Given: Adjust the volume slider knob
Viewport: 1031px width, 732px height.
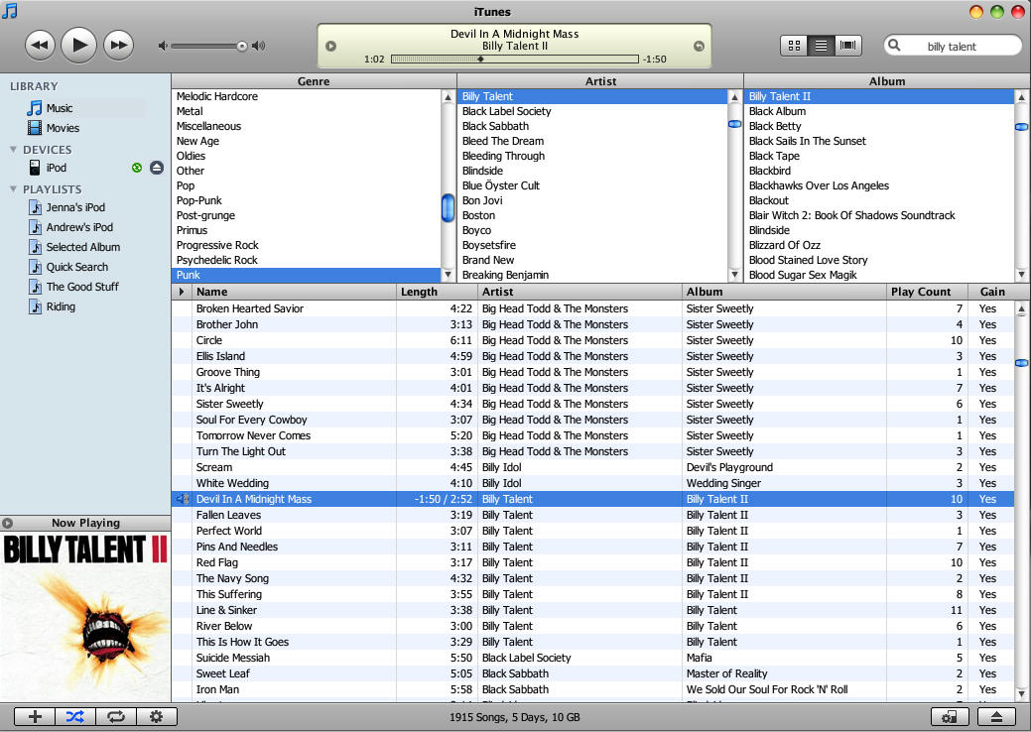Looking at the screenshot, I should [x=242, y=46].
